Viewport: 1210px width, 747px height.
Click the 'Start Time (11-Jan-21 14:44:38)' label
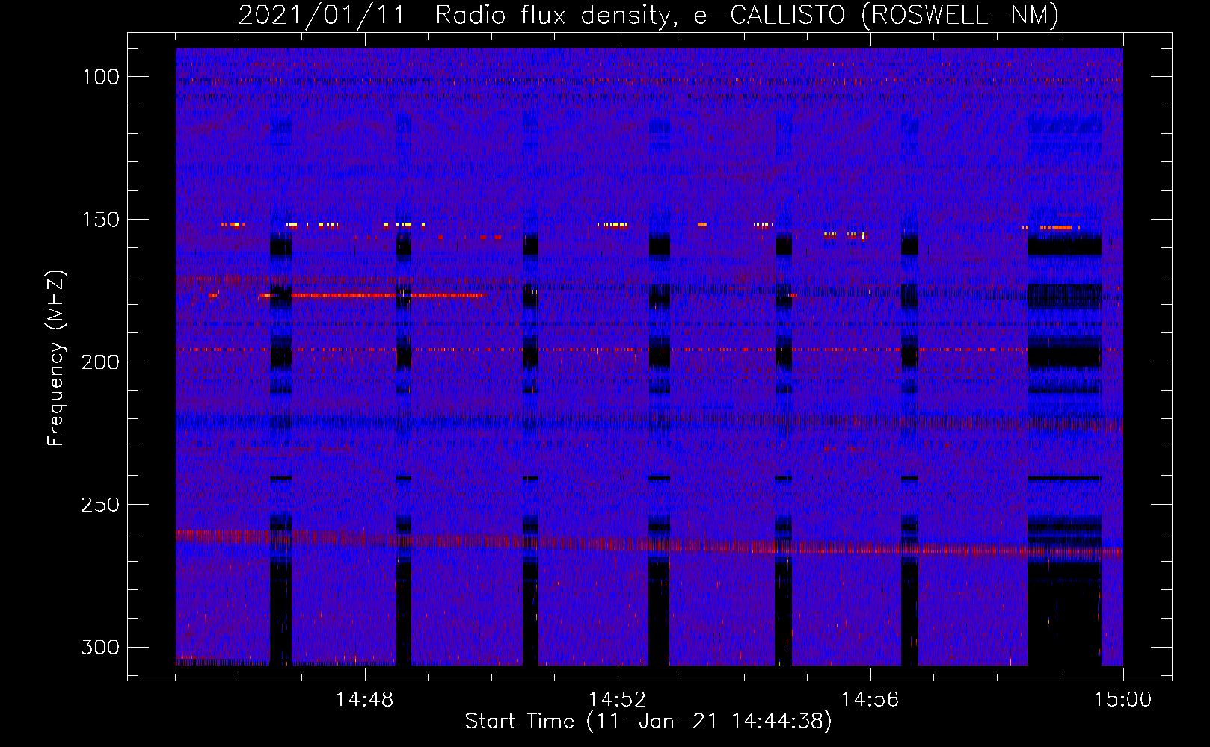[x=648, y=722]
